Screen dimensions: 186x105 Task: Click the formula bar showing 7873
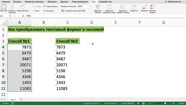(x=105, y=16)
